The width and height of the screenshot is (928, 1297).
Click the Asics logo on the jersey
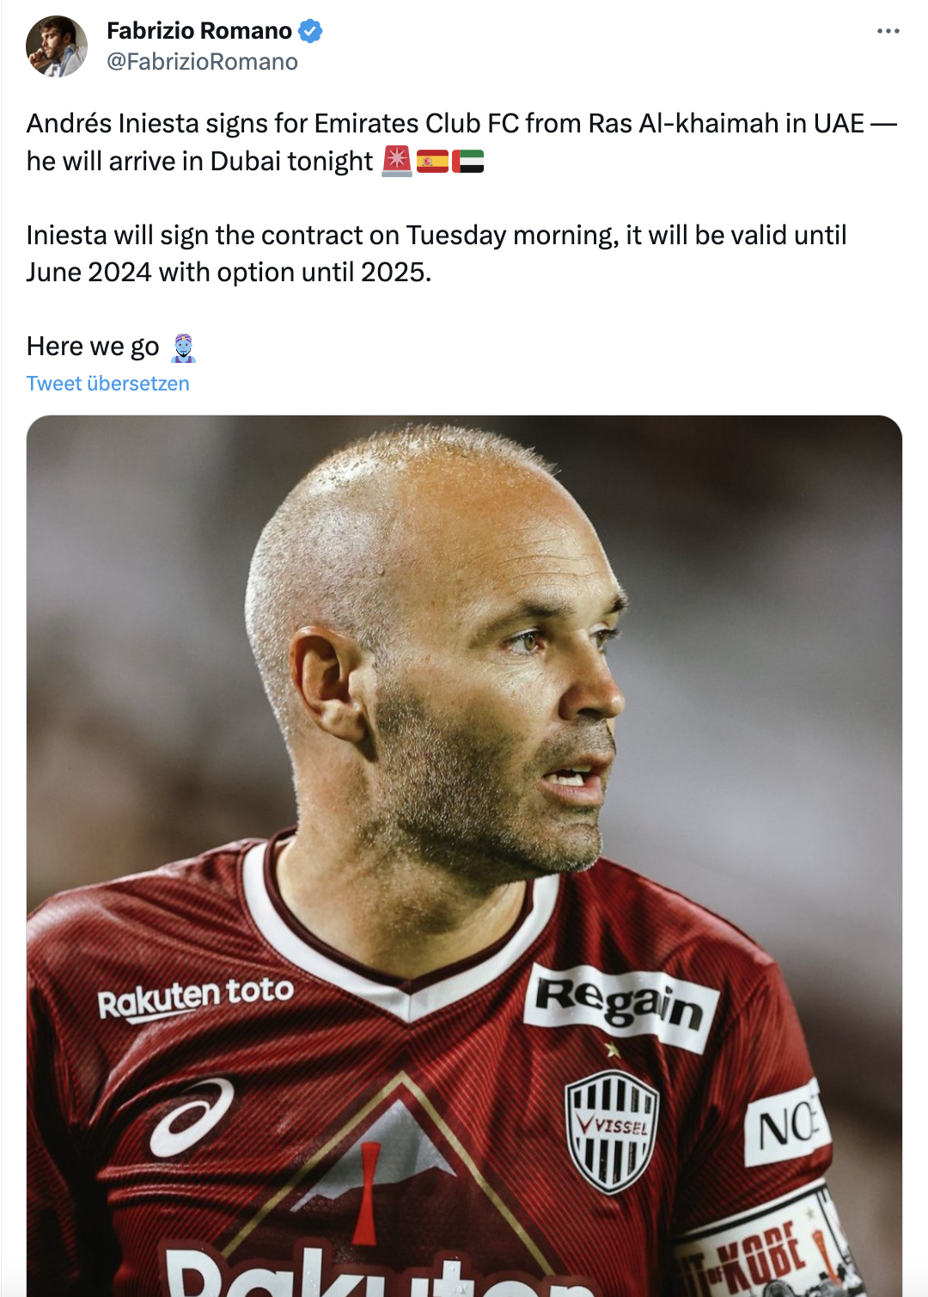[x=191, y=1116]
